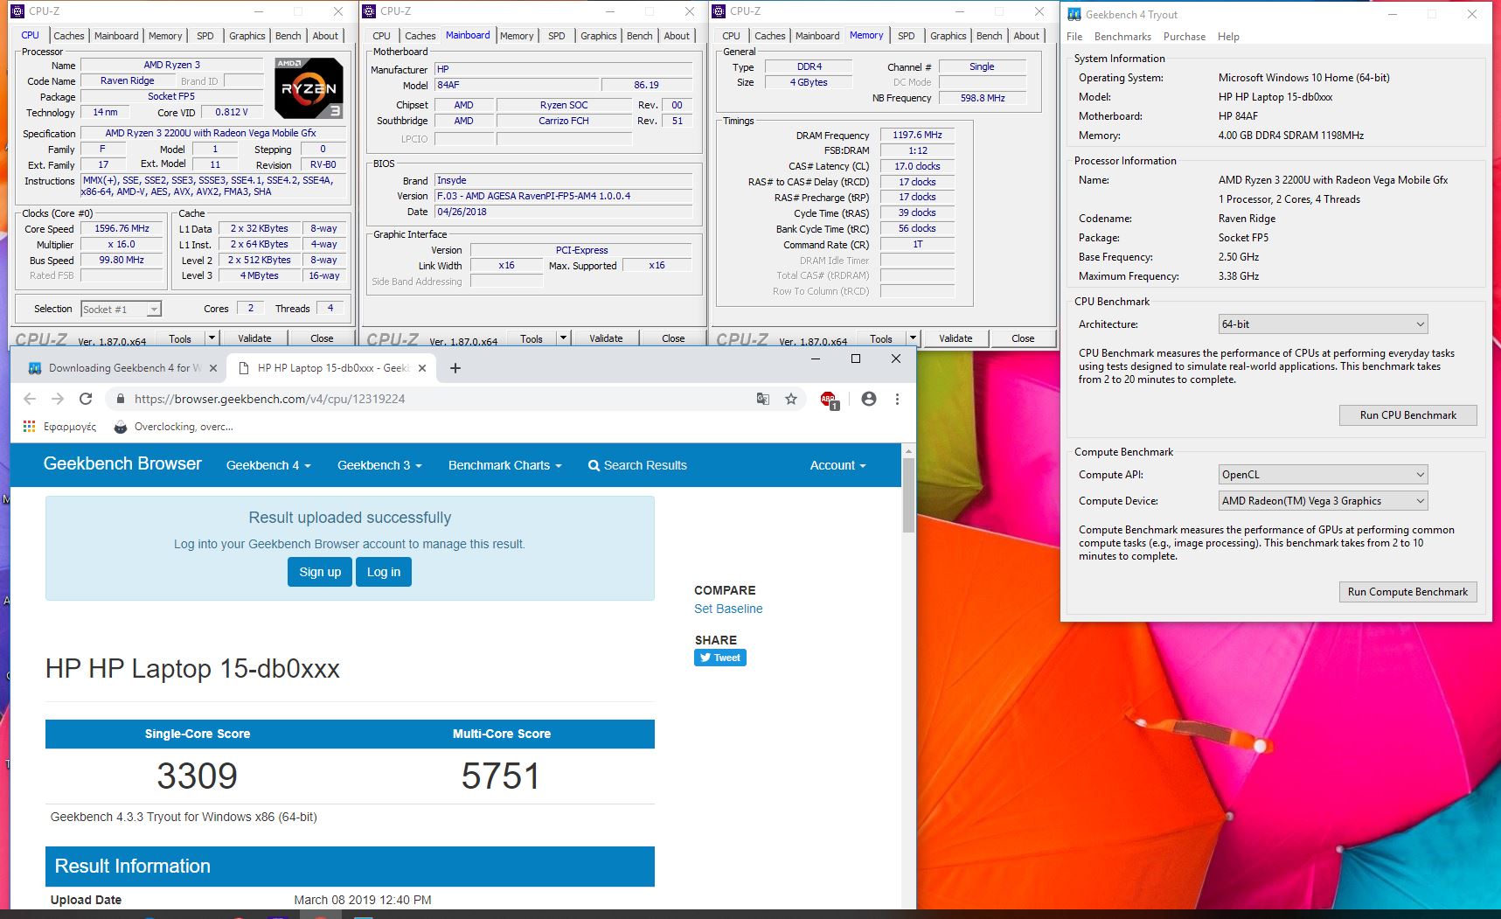Open the translate page icon

pos(763,399)
